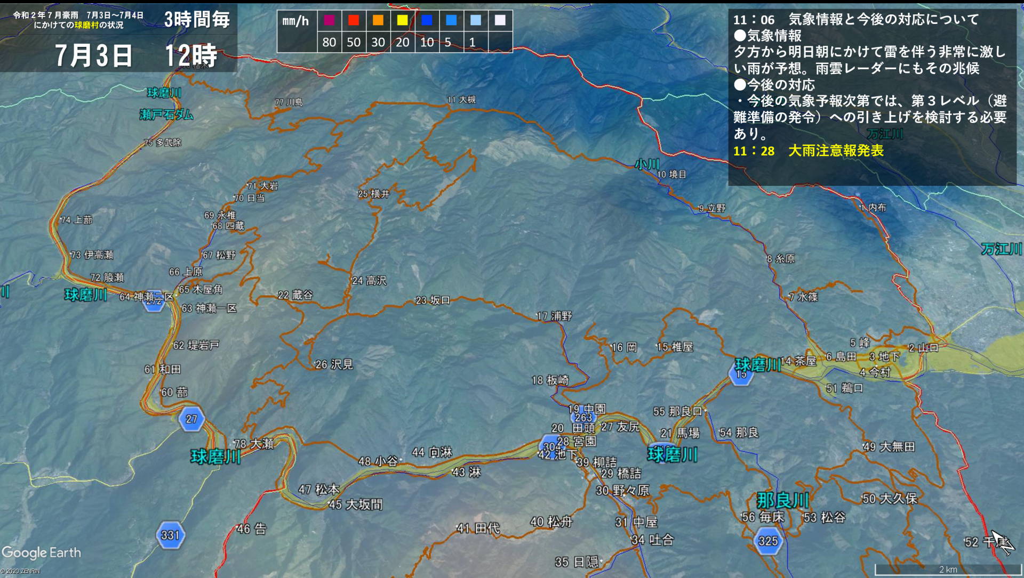This screenshot has height=578, width=1024.
Task: Click the 41 田代 place label
Action: pos(478,528)
